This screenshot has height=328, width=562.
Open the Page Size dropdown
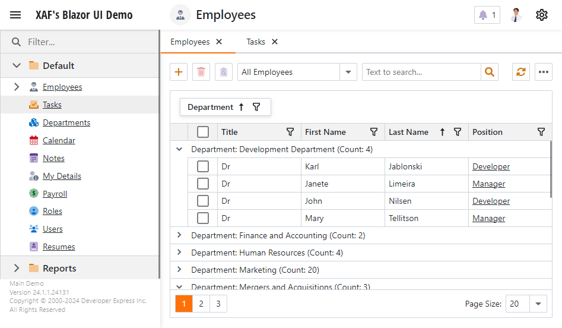pyautogui.click(x=538, y=304)
